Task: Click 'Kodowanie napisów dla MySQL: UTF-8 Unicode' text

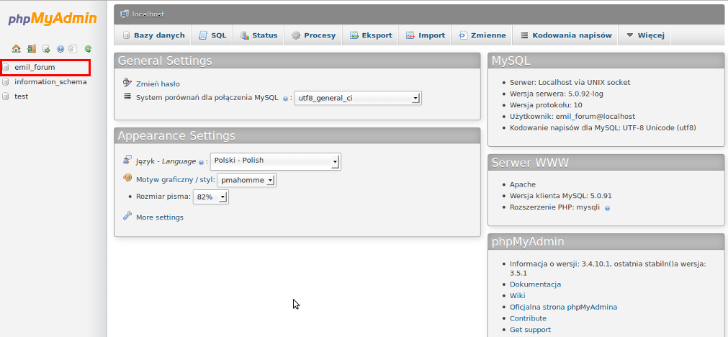Action: [x=603, y=127]
